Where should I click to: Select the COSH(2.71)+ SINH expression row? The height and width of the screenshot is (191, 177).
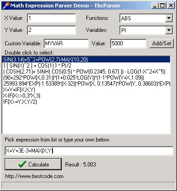tap(86, 72)
